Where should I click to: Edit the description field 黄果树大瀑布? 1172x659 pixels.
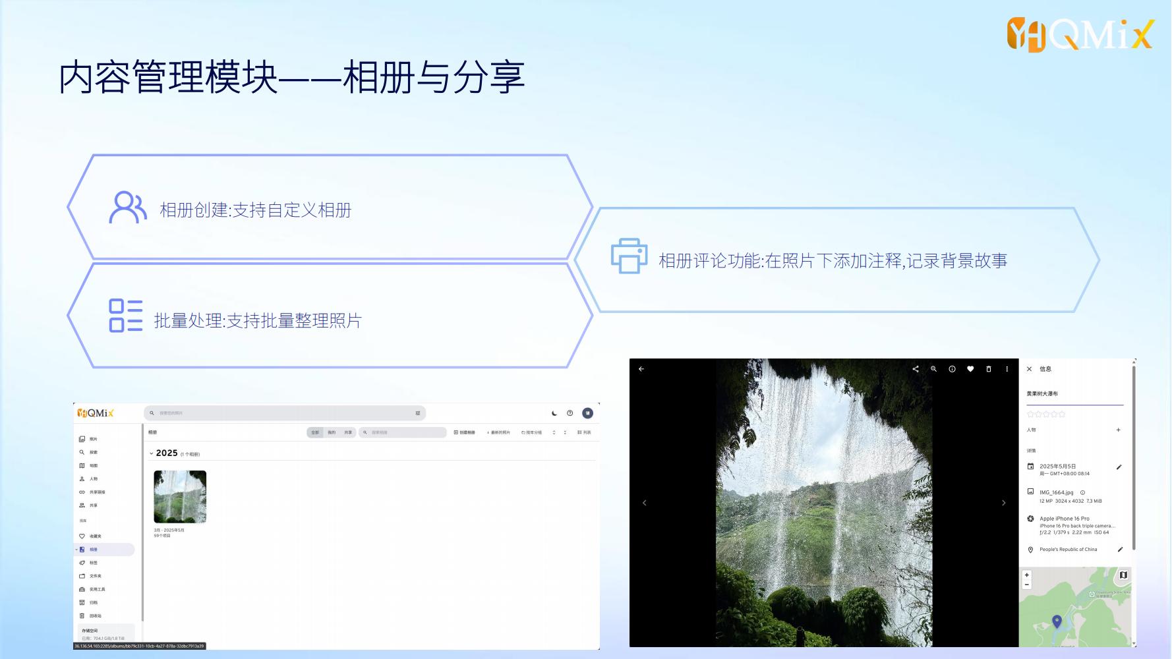[x=1074, y=394]
